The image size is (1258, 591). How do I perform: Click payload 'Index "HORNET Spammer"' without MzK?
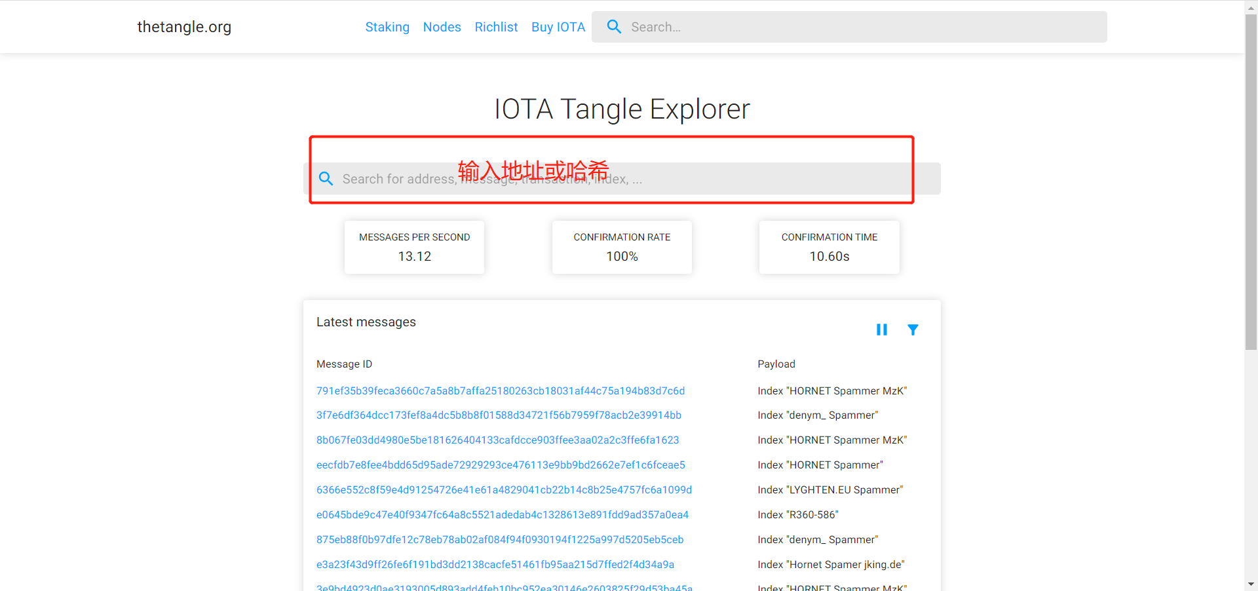point(820,465)
